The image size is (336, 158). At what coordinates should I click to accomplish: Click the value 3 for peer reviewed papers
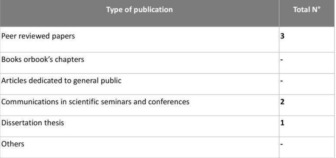click(282, 36)
